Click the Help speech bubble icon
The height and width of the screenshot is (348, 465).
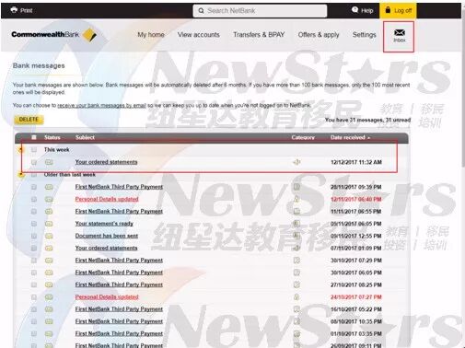tap(355, 10)
